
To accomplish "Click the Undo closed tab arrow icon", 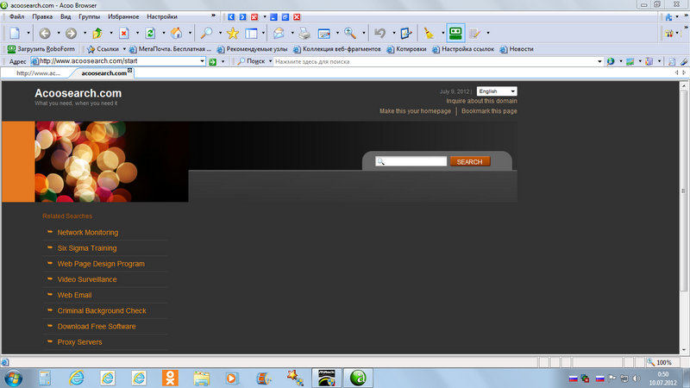I will [x=380, y=33].
